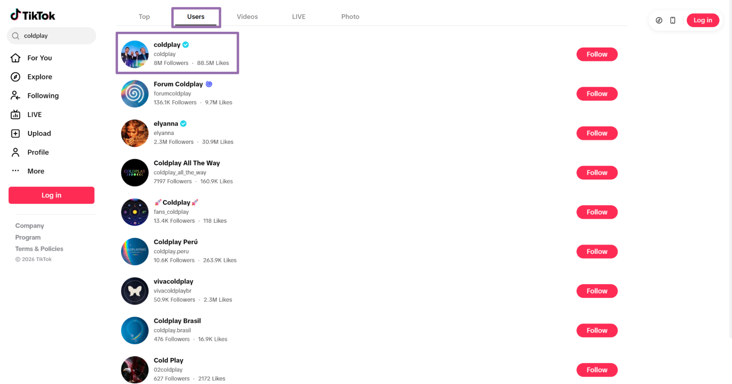
Task: Click the Get coins icon in header
Action: (x=659, y=20)
